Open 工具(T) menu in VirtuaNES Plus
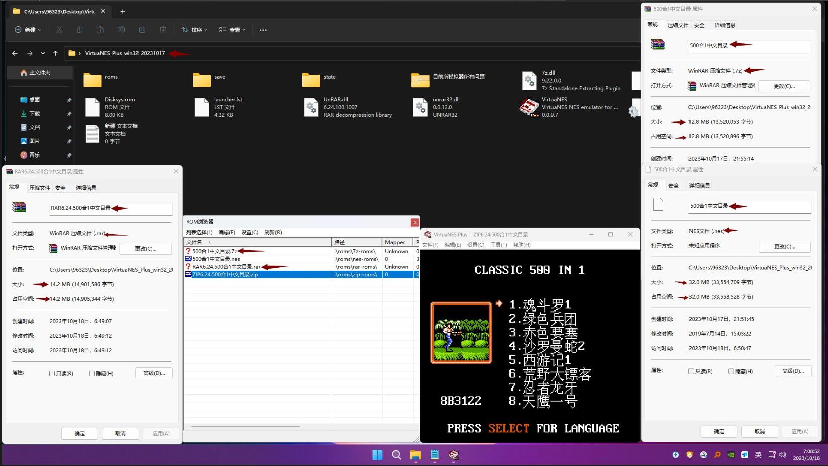Viewport: 828px width, 466px height. (499, 245)
